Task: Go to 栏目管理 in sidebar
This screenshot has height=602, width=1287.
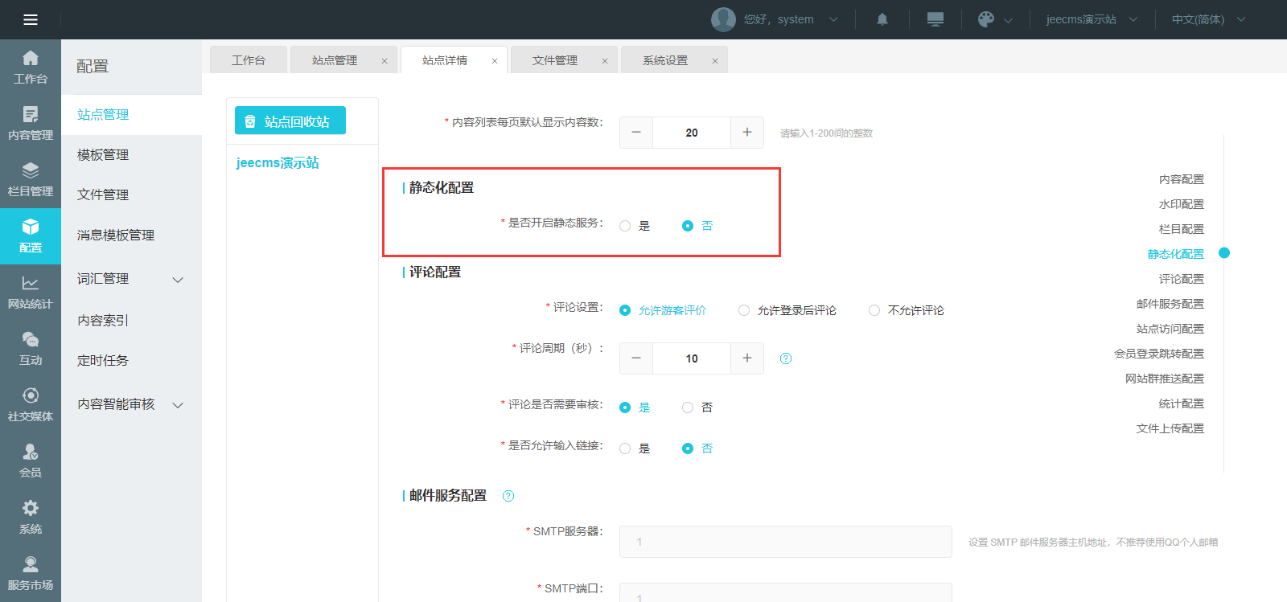Action: (31, 180)
